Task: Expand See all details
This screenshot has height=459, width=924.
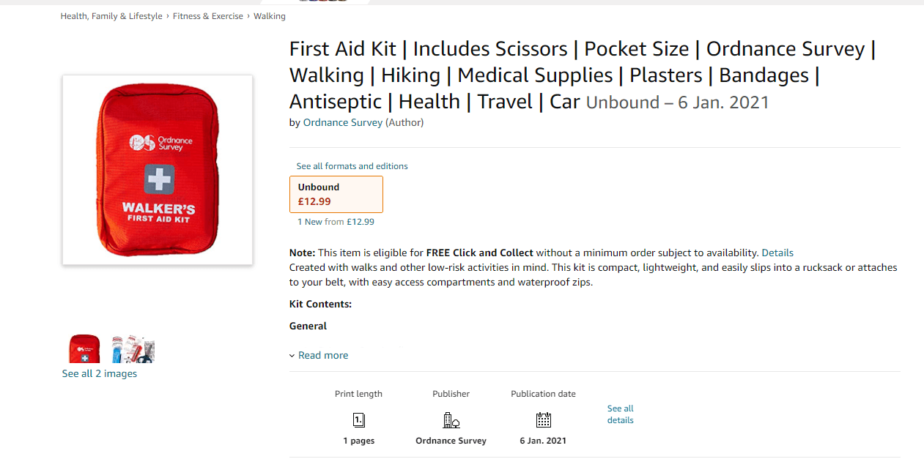Action: click(x=620, y=414)
